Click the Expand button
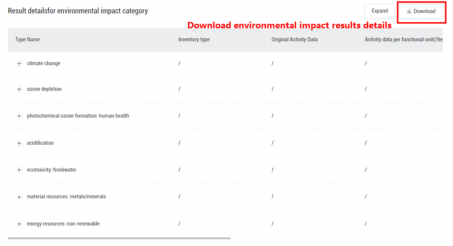The image size is (453, 246). 380,11
